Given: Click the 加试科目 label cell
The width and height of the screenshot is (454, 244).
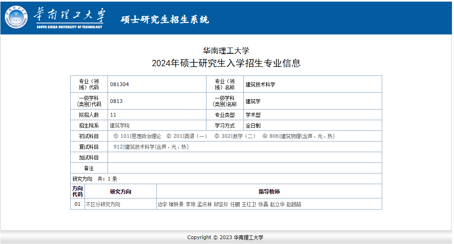Looking at the screenshot, I should (89, 157).
